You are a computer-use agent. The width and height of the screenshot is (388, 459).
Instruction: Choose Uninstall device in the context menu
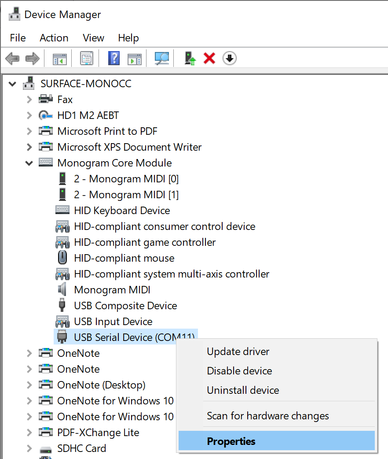point(276,390)
